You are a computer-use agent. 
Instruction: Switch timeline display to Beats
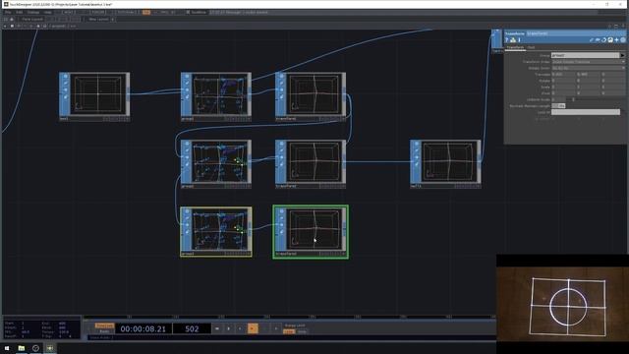tap(104, 331)
